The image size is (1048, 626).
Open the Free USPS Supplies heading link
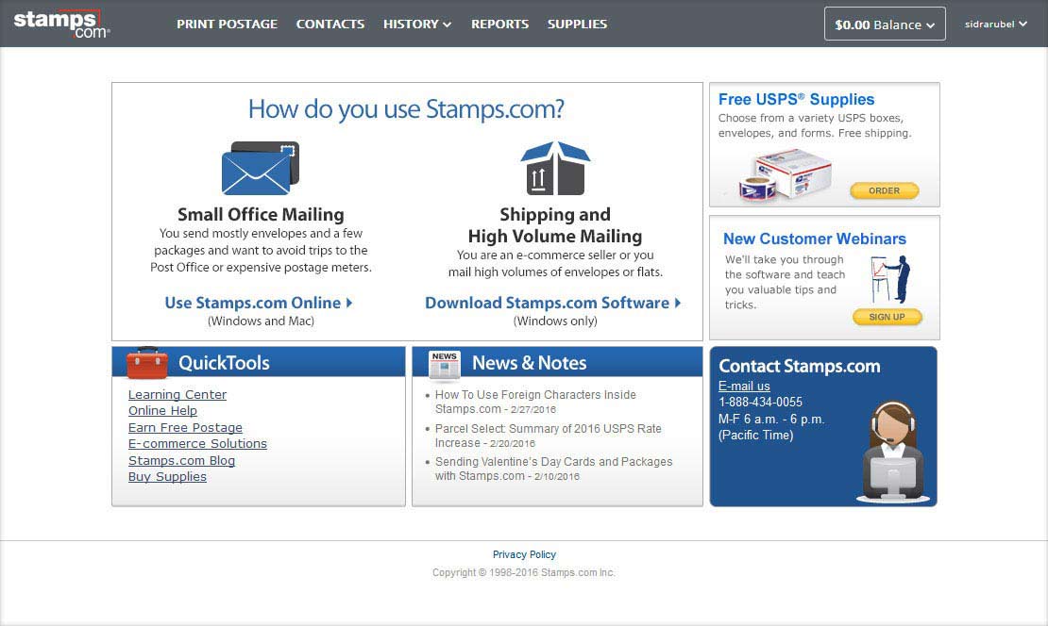(x=796, y=99)
